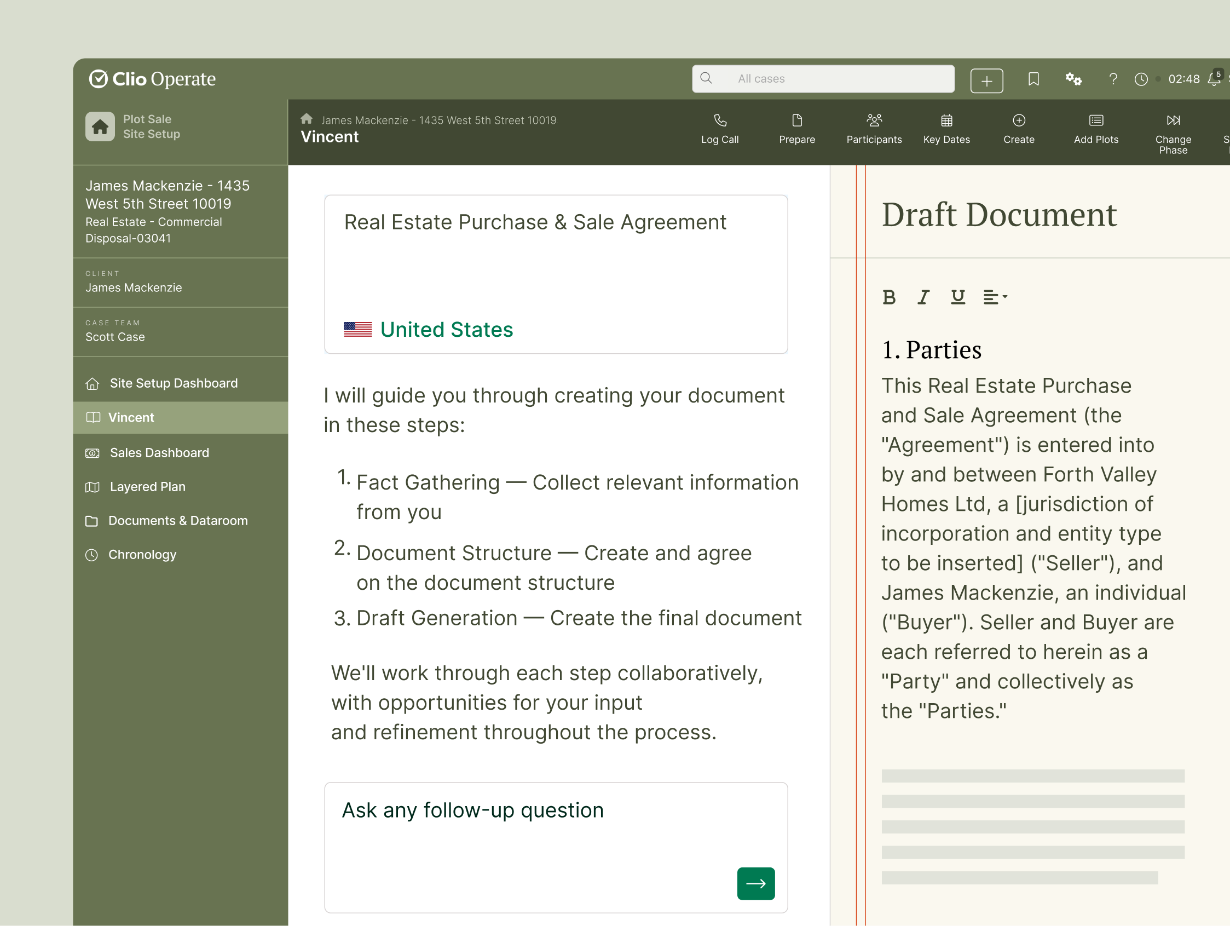Click United States jurisdiction link
This screenshot has height=926, width=1230.
point(447,330)
